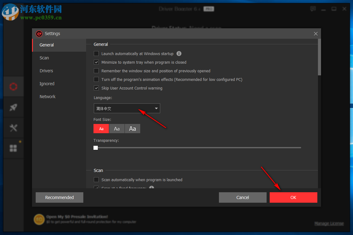Switch to the Scan settings tab

point(59,58)
